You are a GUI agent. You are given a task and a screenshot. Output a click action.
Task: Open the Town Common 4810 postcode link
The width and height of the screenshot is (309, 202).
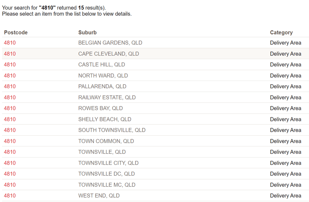click(x=10, y=141)
